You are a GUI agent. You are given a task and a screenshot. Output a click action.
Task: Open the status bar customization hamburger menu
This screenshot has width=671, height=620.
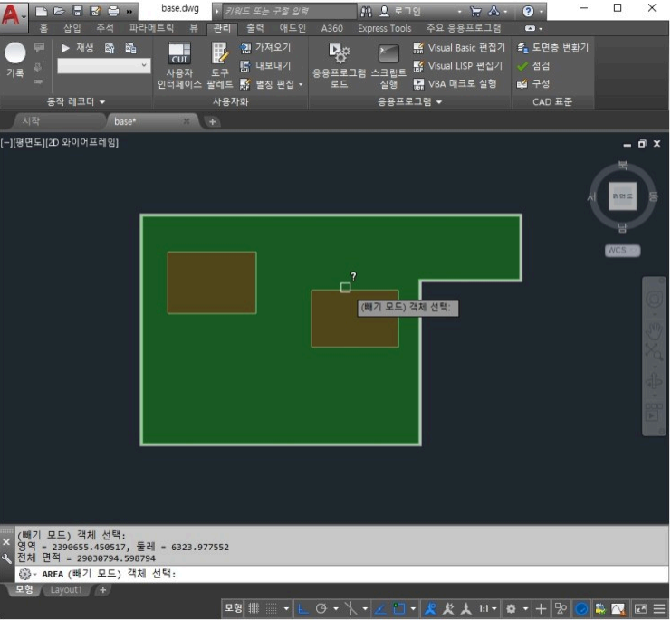click(x=659, y=608)
